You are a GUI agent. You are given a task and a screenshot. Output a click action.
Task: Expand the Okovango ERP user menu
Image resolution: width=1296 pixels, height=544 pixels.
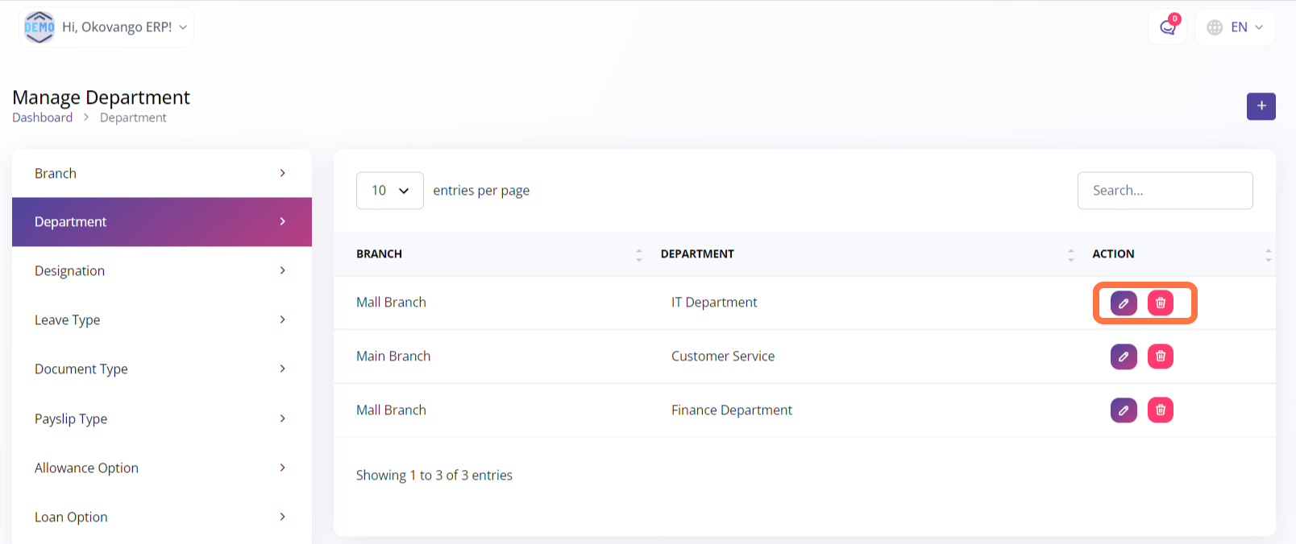[x=106, y=27]
